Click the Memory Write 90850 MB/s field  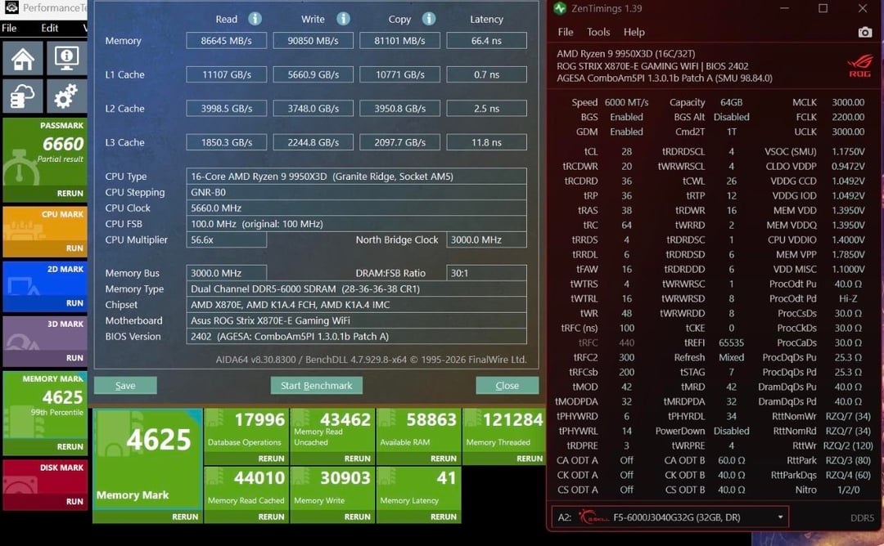coord(313,41)
